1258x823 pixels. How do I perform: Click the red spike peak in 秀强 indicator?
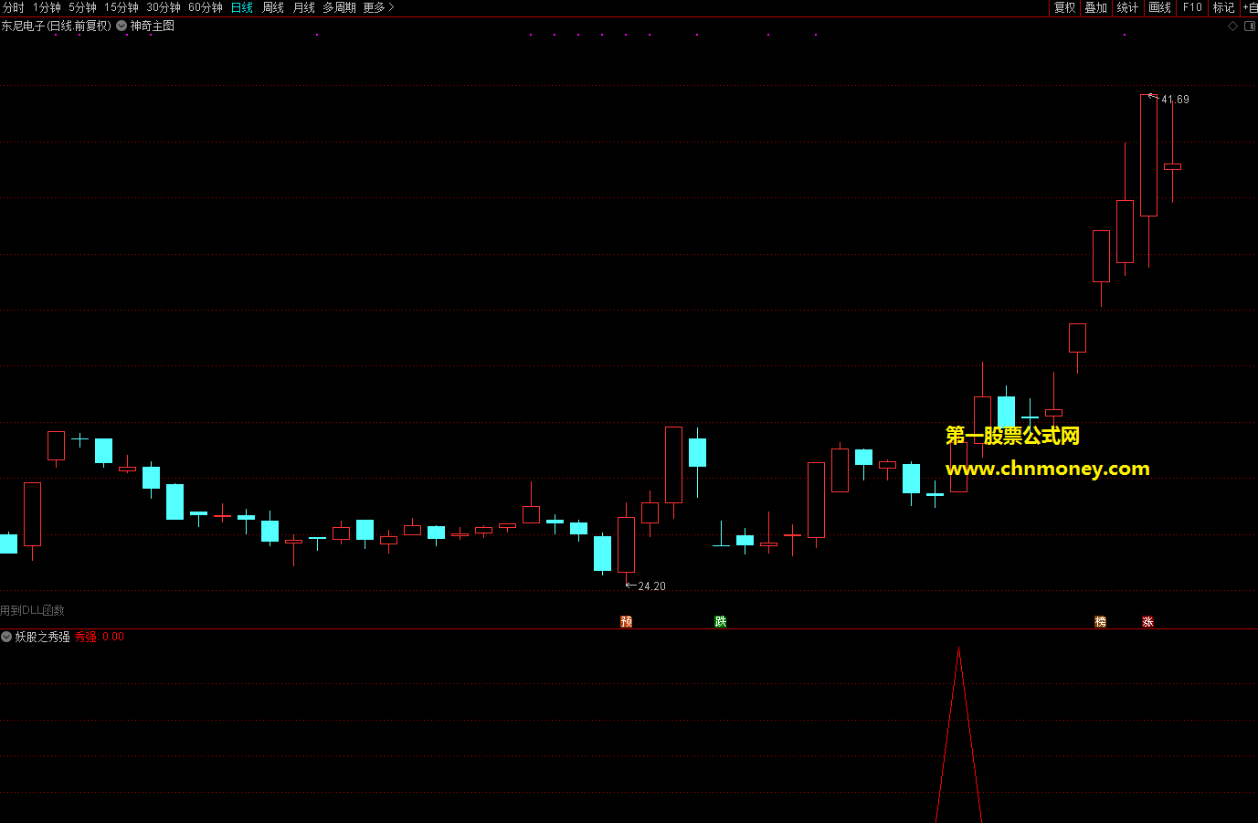click(958, 650)
